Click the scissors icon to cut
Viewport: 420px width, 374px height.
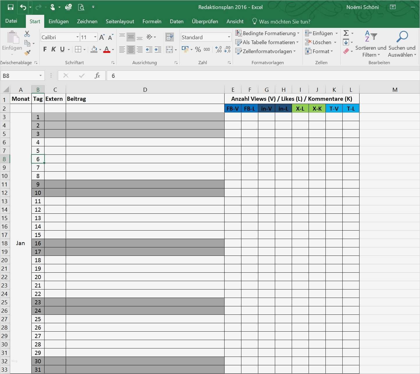click(27, 33)
